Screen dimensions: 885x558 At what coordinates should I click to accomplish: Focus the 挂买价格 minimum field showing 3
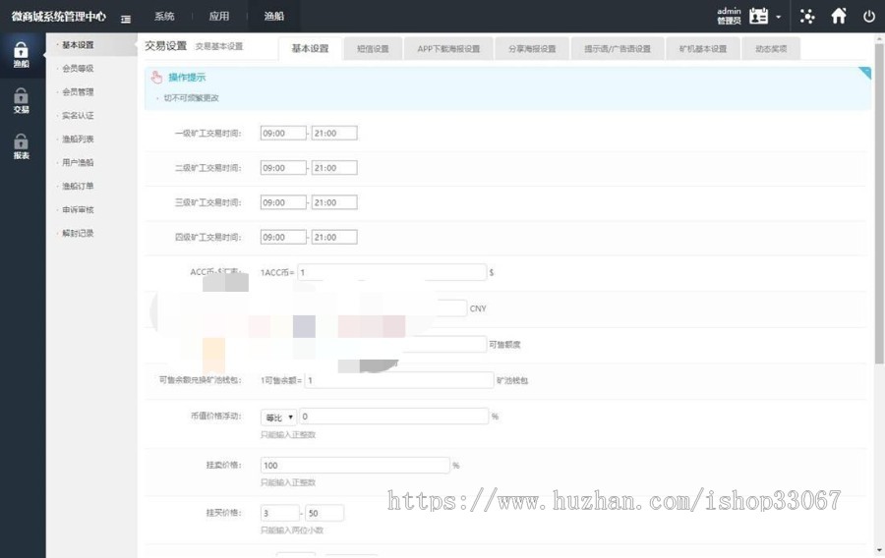280,513
